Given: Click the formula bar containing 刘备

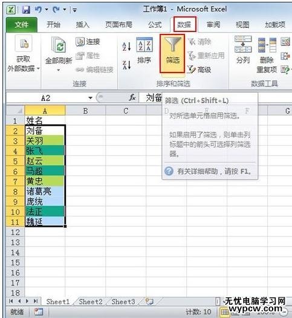Looking at the screenshot, I should pos(154,98).
